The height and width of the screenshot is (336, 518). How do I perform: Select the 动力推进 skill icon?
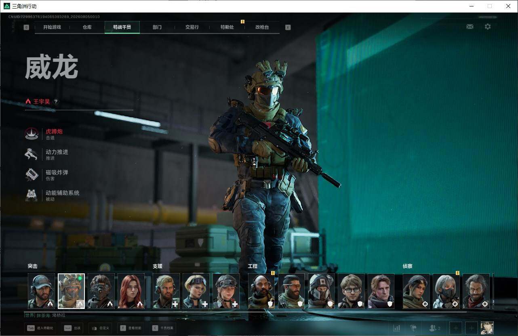point(32,154)
